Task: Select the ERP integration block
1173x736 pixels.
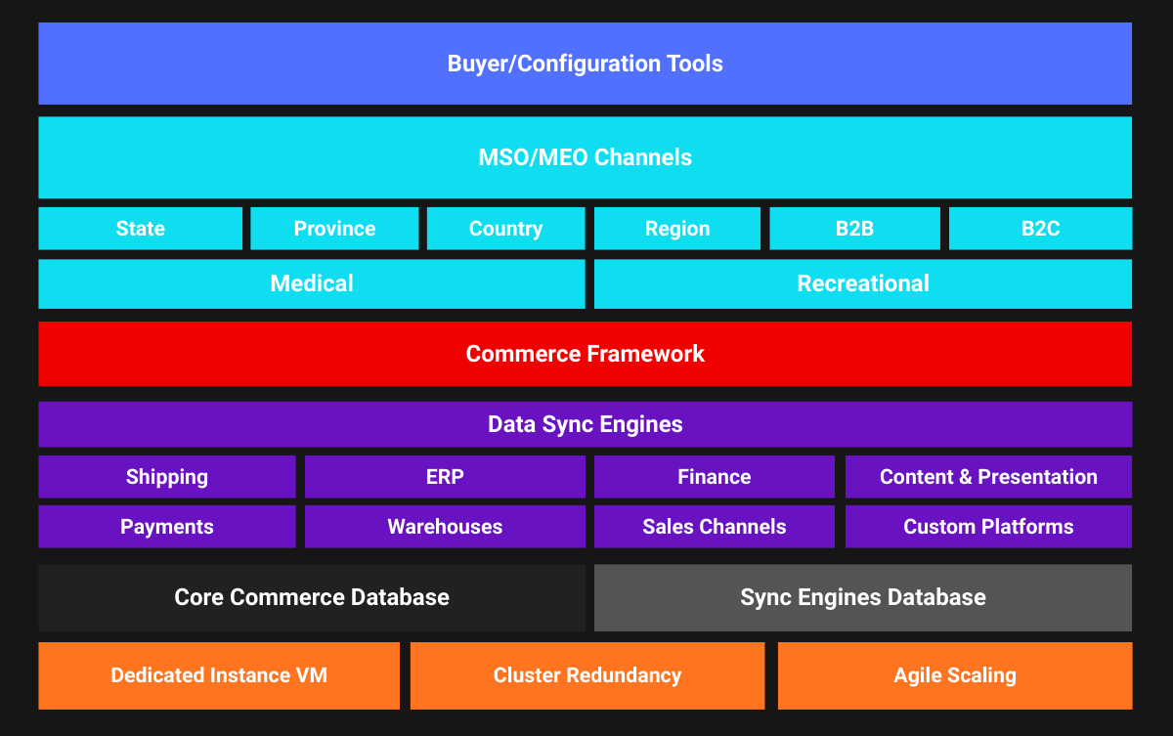Action: pos(445,476)
